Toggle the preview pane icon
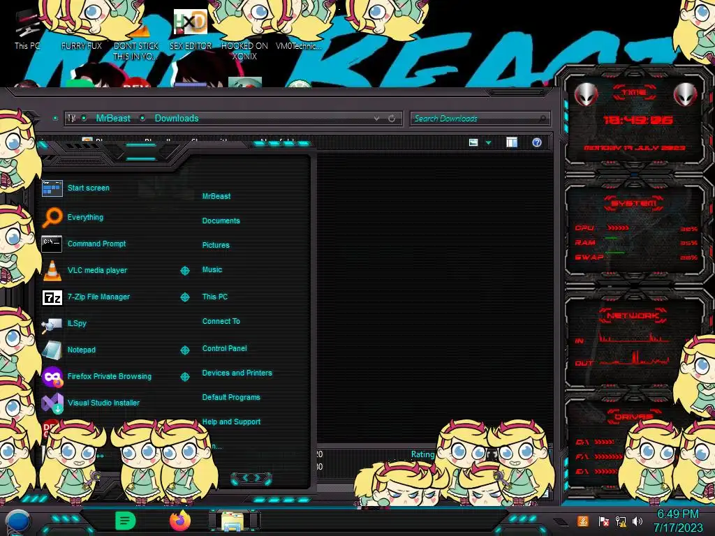Viewport: 715px width, 536px height. coord(512,142)
